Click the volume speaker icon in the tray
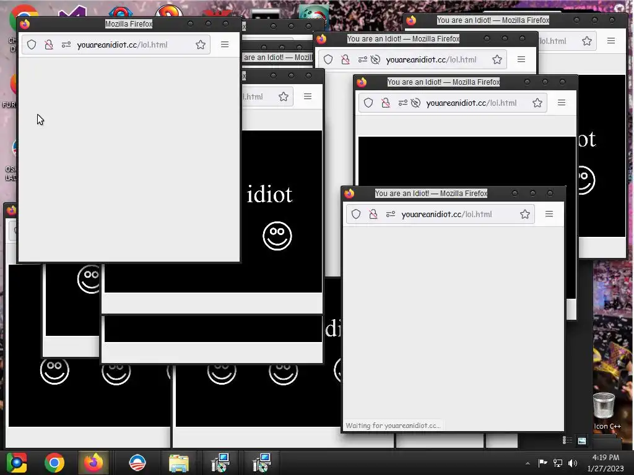The image size is (634, 475). (x=573, y=463)
